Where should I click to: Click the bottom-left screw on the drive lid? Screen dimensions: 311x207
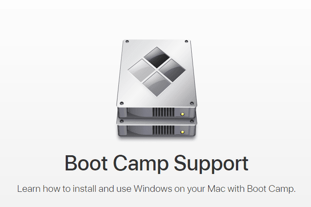click(122, 103)
